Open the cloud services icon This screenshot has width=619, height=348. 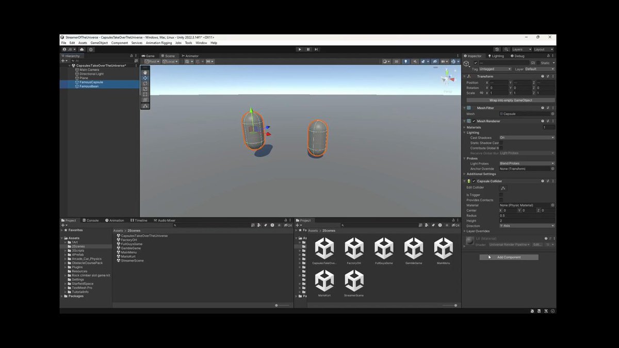coord(82,49)
